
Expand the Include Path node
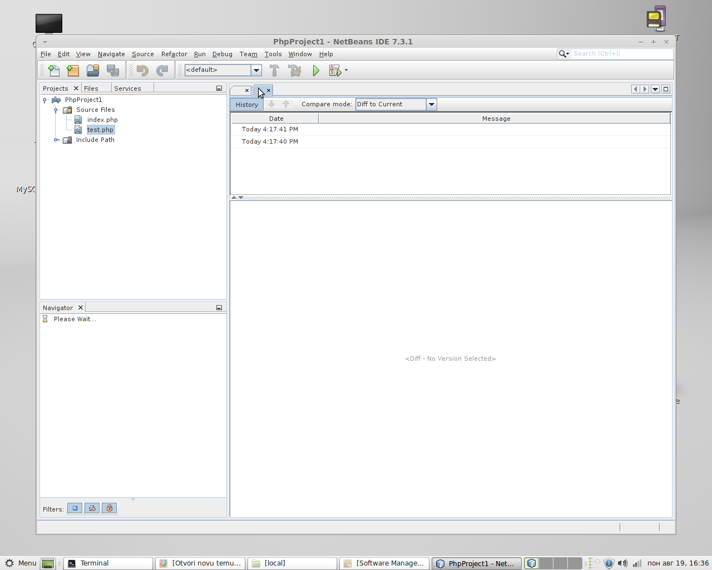pyautogui.click(x=56, y=140)
